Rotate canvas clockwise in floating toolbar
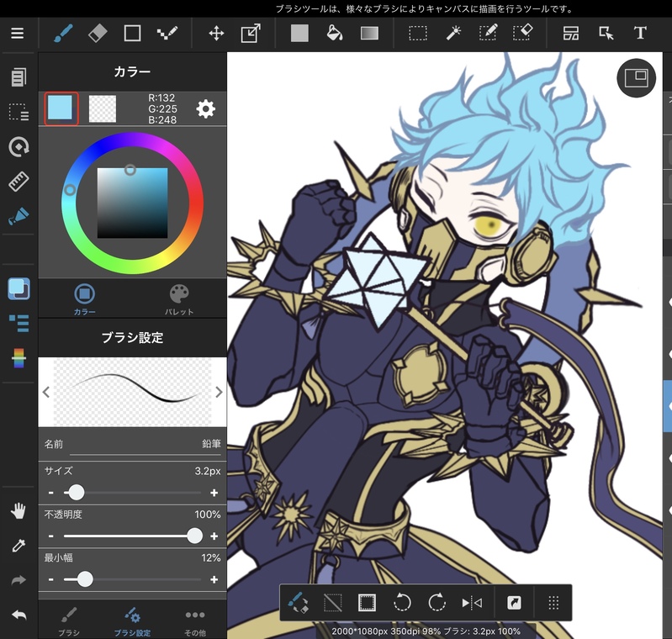The width and height of the screenshot is (672, 639). pos(437,603)
